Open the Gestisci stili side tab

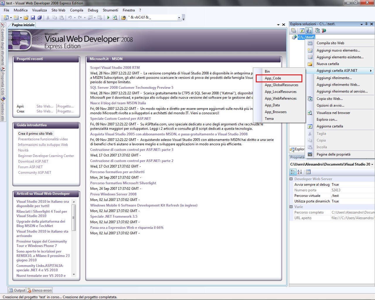click(3, 109)
